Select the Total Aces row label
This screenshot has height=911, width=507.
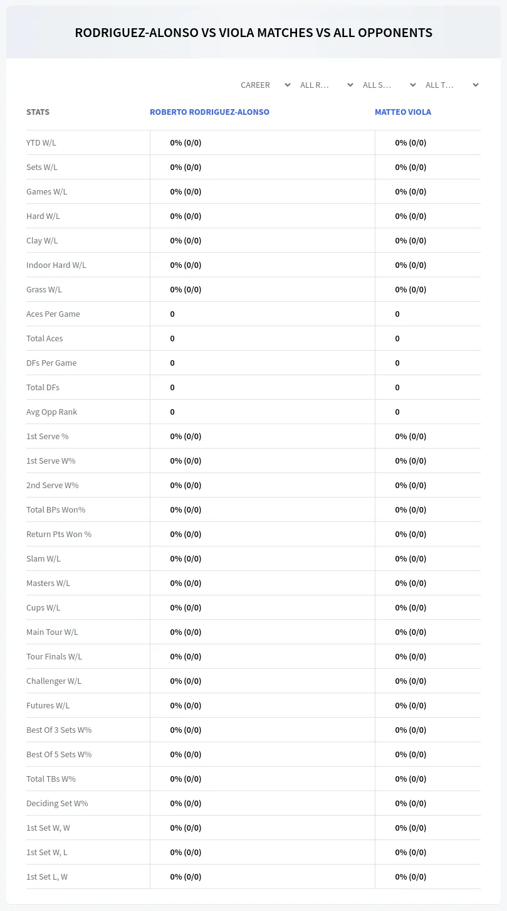[44, 338]
